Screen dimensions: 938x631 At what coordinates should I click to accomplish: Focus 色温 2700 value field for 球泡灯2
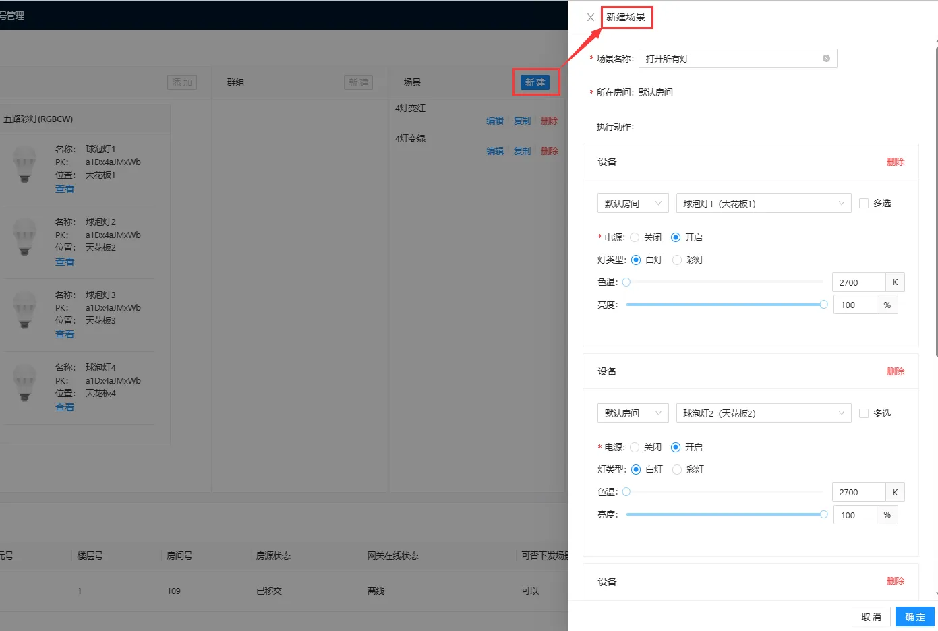click(x=858, y=492)
